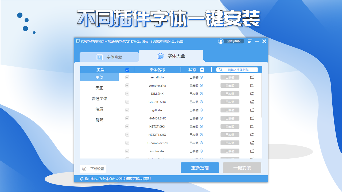This screenshot has width=342, height=192.
Task: Open folder icon for ic-dim.shx
Action: tap(252, 151)
